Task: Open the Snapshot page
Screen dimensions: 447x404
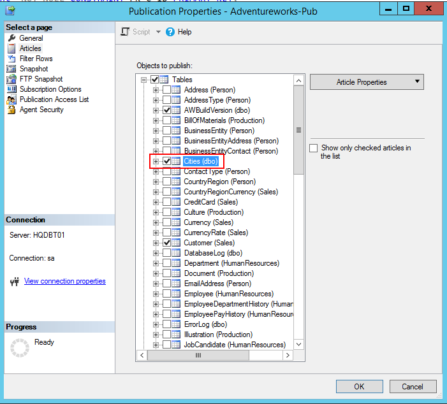Action: pos(34,69)
